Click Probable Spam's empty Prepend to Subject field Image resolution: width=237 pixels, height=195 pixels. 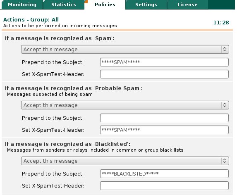click(164, 118)
